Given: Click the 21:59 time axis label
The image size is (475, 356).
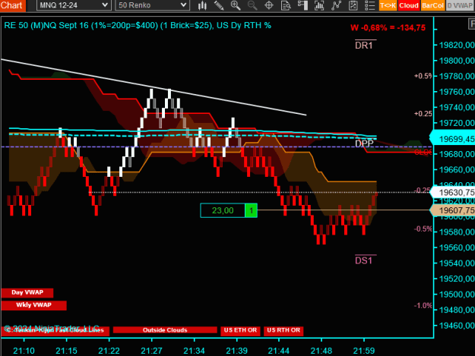Looking at the screenshot, I should click(x=364, y=351).
